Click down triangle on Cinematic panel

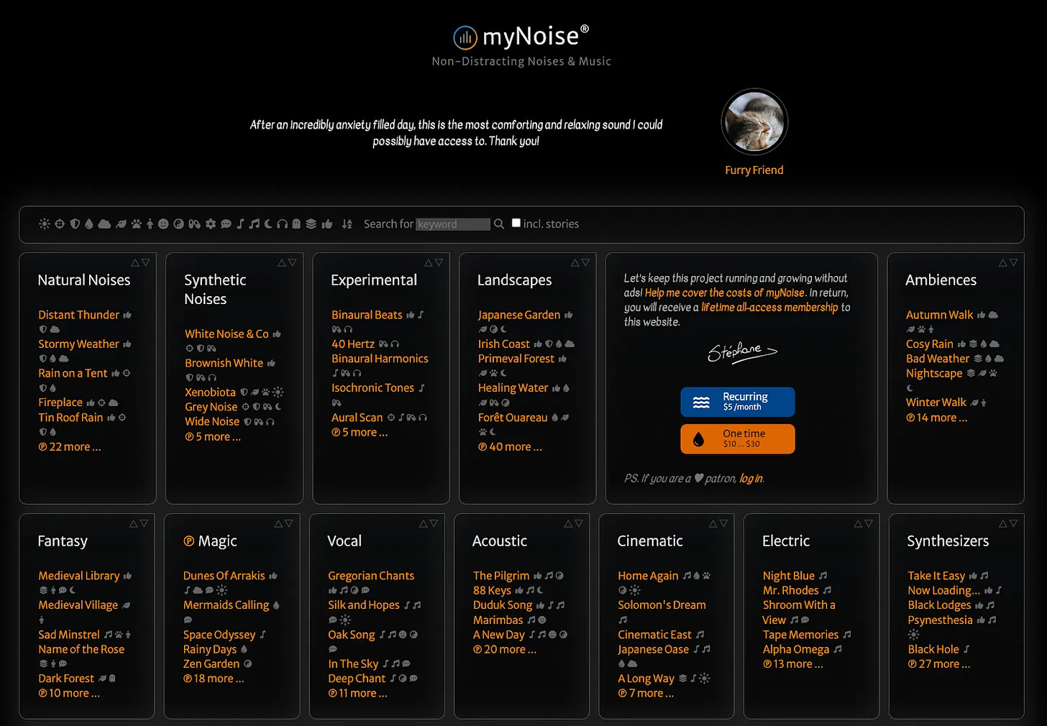[x=723, y=524]
